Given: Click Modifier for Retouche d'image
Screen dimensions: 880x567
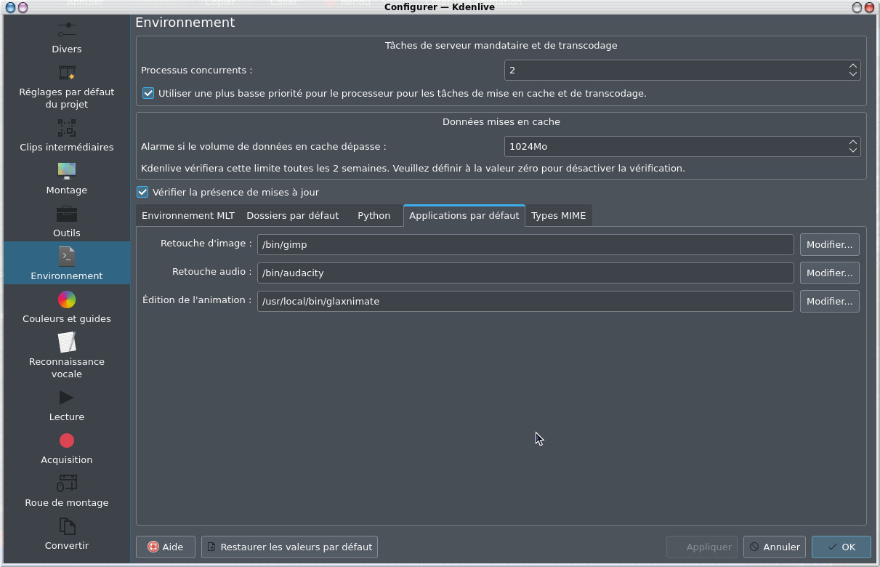Looking at the screenshot, I should click(x=829, y=244).
